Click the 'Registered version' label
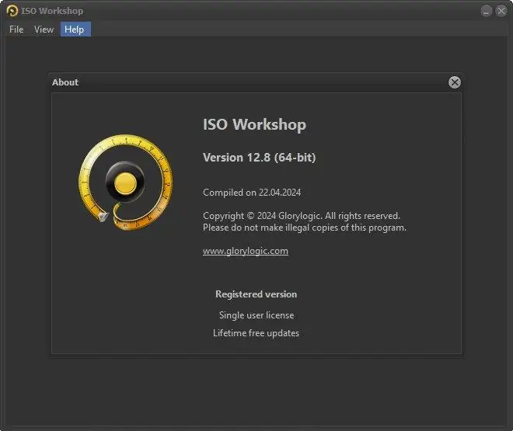Image resolution: width=513 pixels, height=431 pixels. [x=256, y=294]
